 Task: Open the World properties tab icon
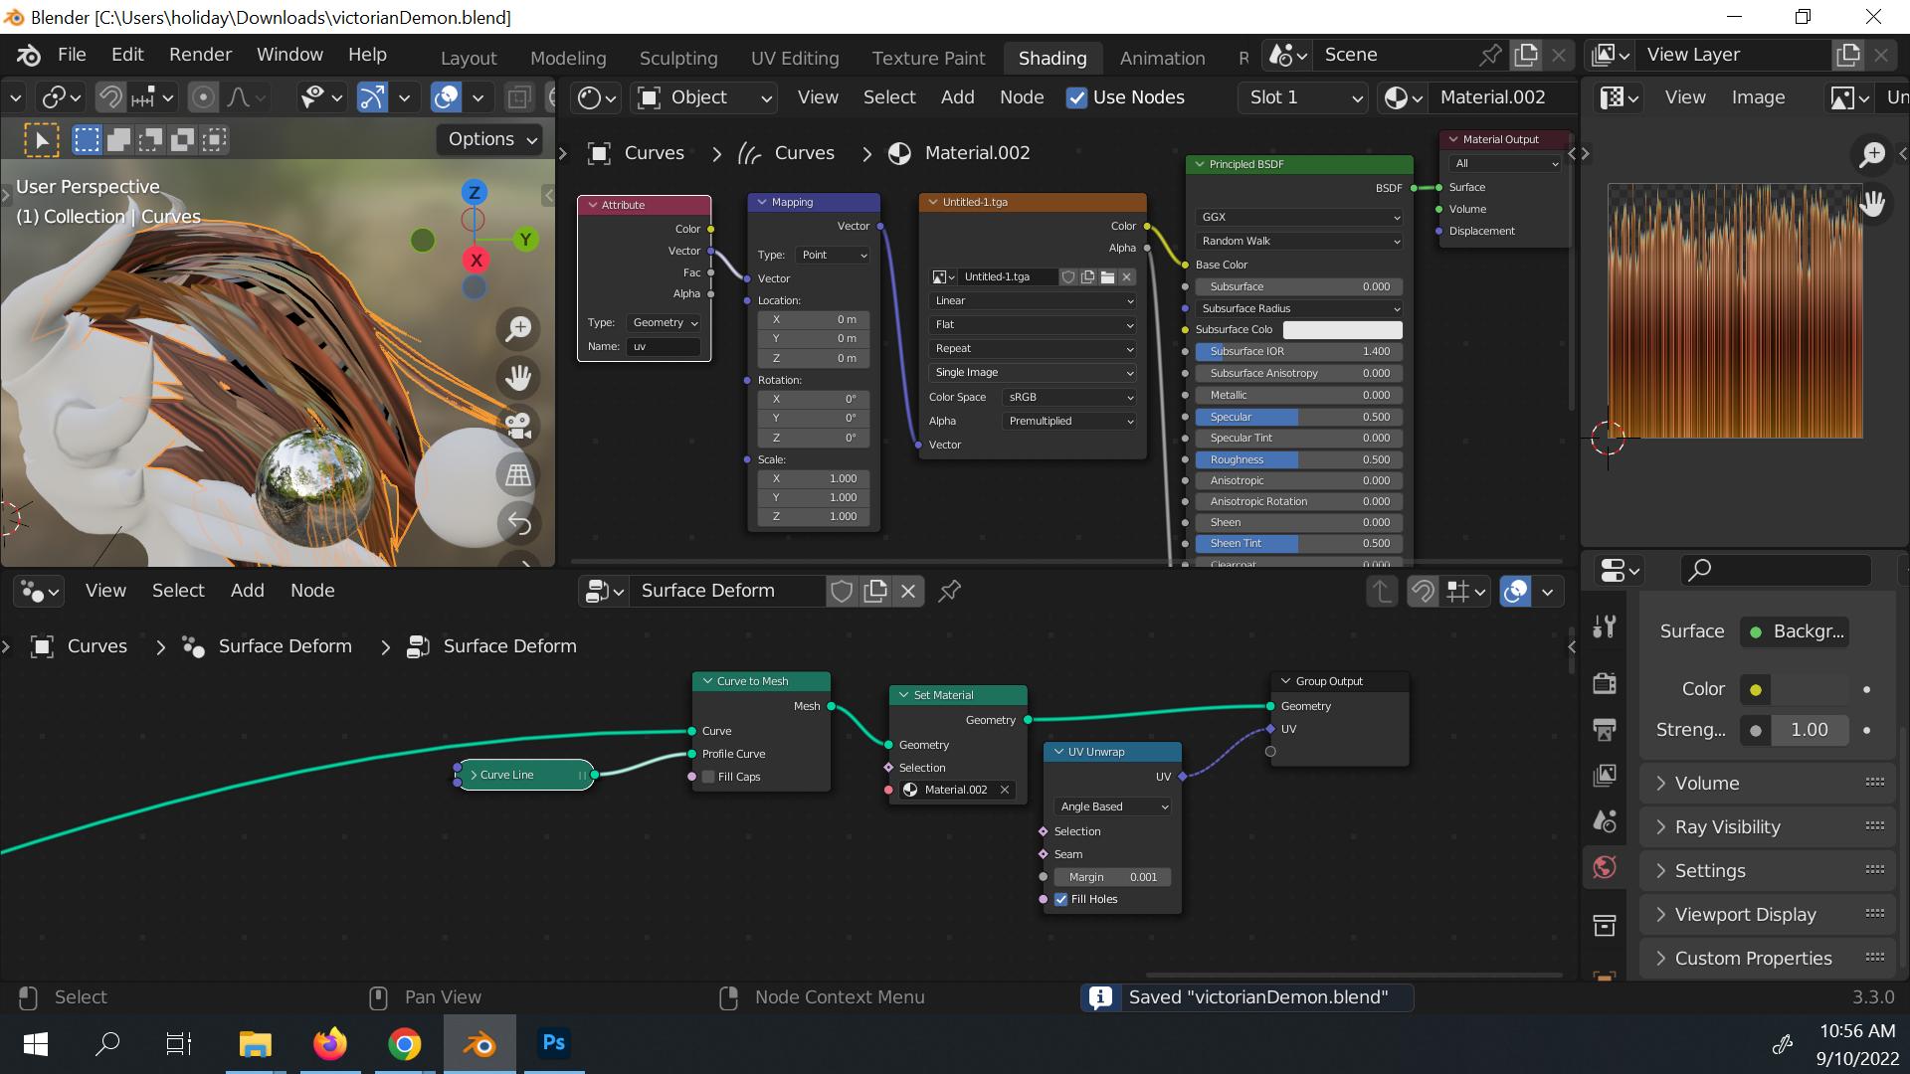pyautogui.click(x=1604, y=867)
